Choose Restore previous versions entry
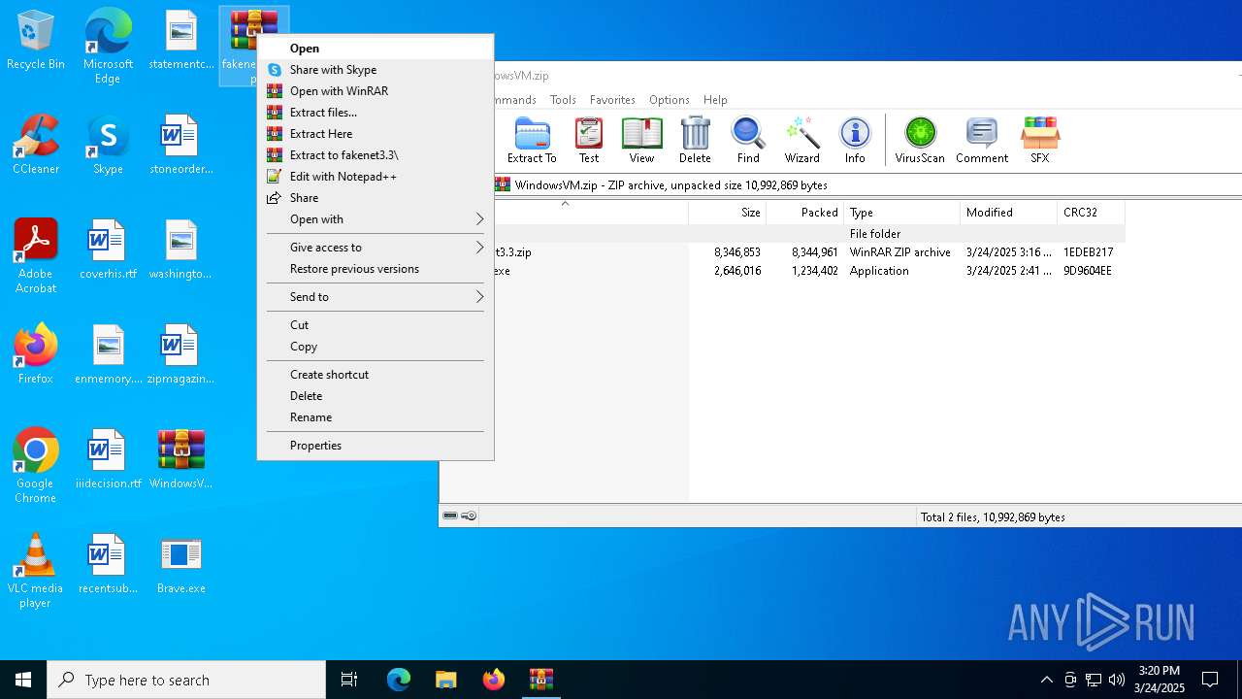 click(376, 269)
